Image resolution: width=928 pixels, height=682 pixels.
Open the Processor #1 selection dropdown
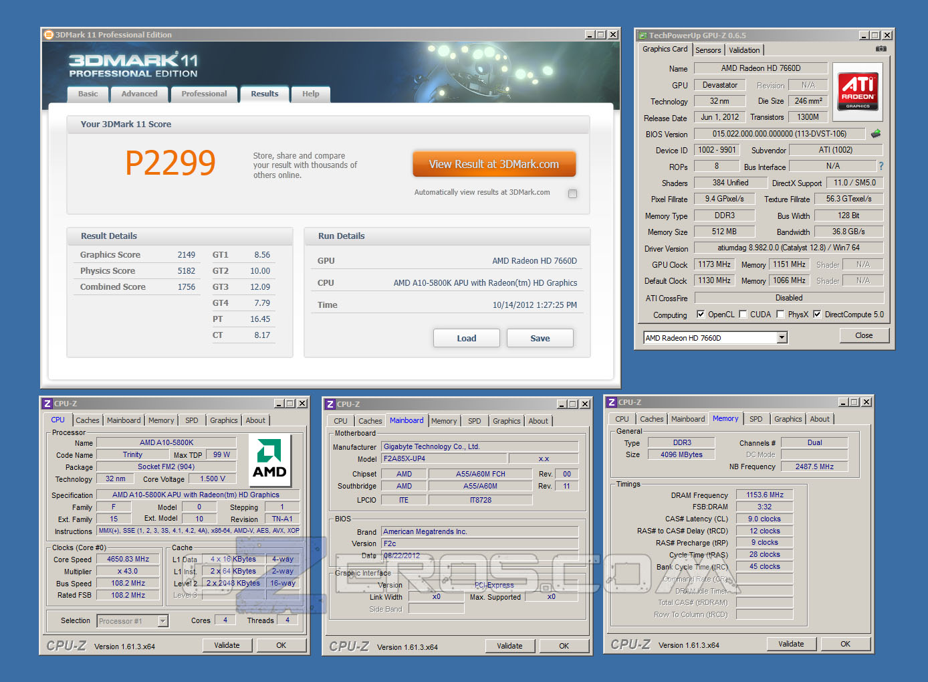[162, 621]
